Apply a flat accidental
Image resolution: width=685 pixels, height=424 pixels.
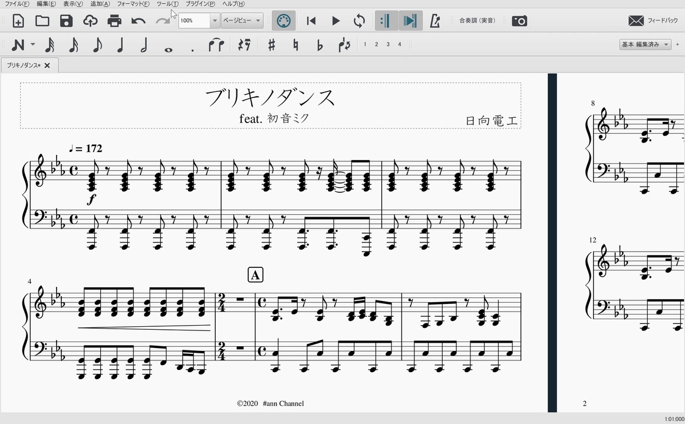(x=320, y=44)
